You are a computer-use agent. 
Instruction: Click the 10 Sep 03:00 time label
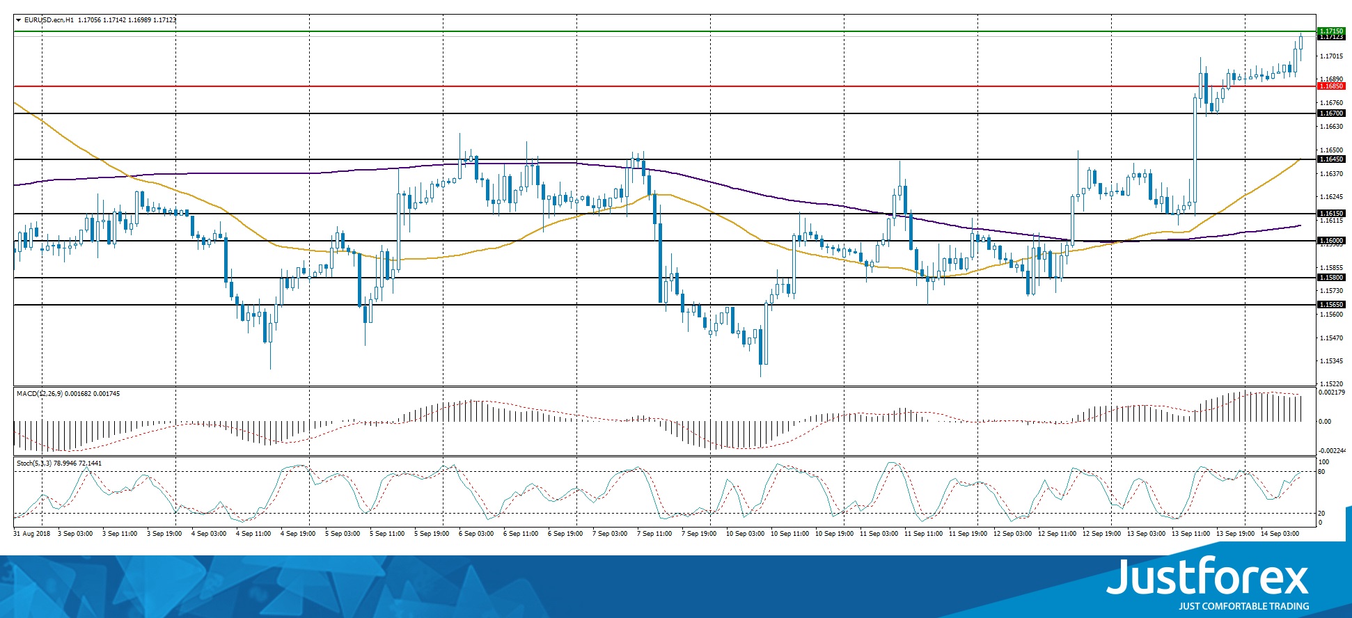click(745, 534)
